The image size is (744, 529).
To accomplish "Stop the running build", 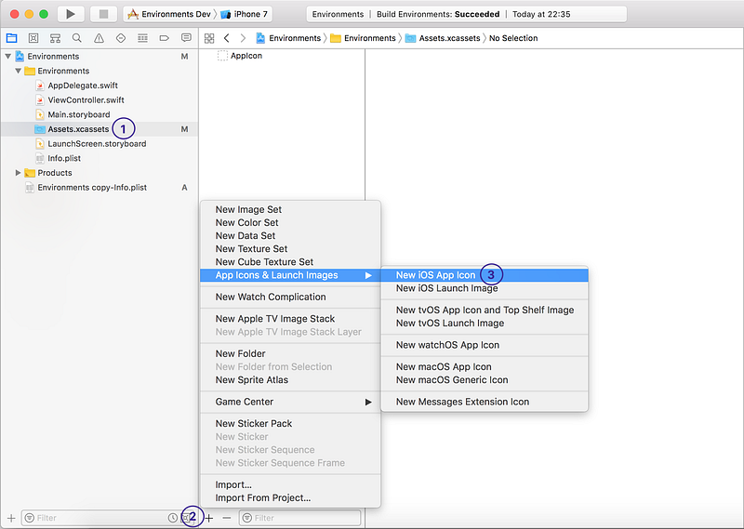I will tap(104, 14).
